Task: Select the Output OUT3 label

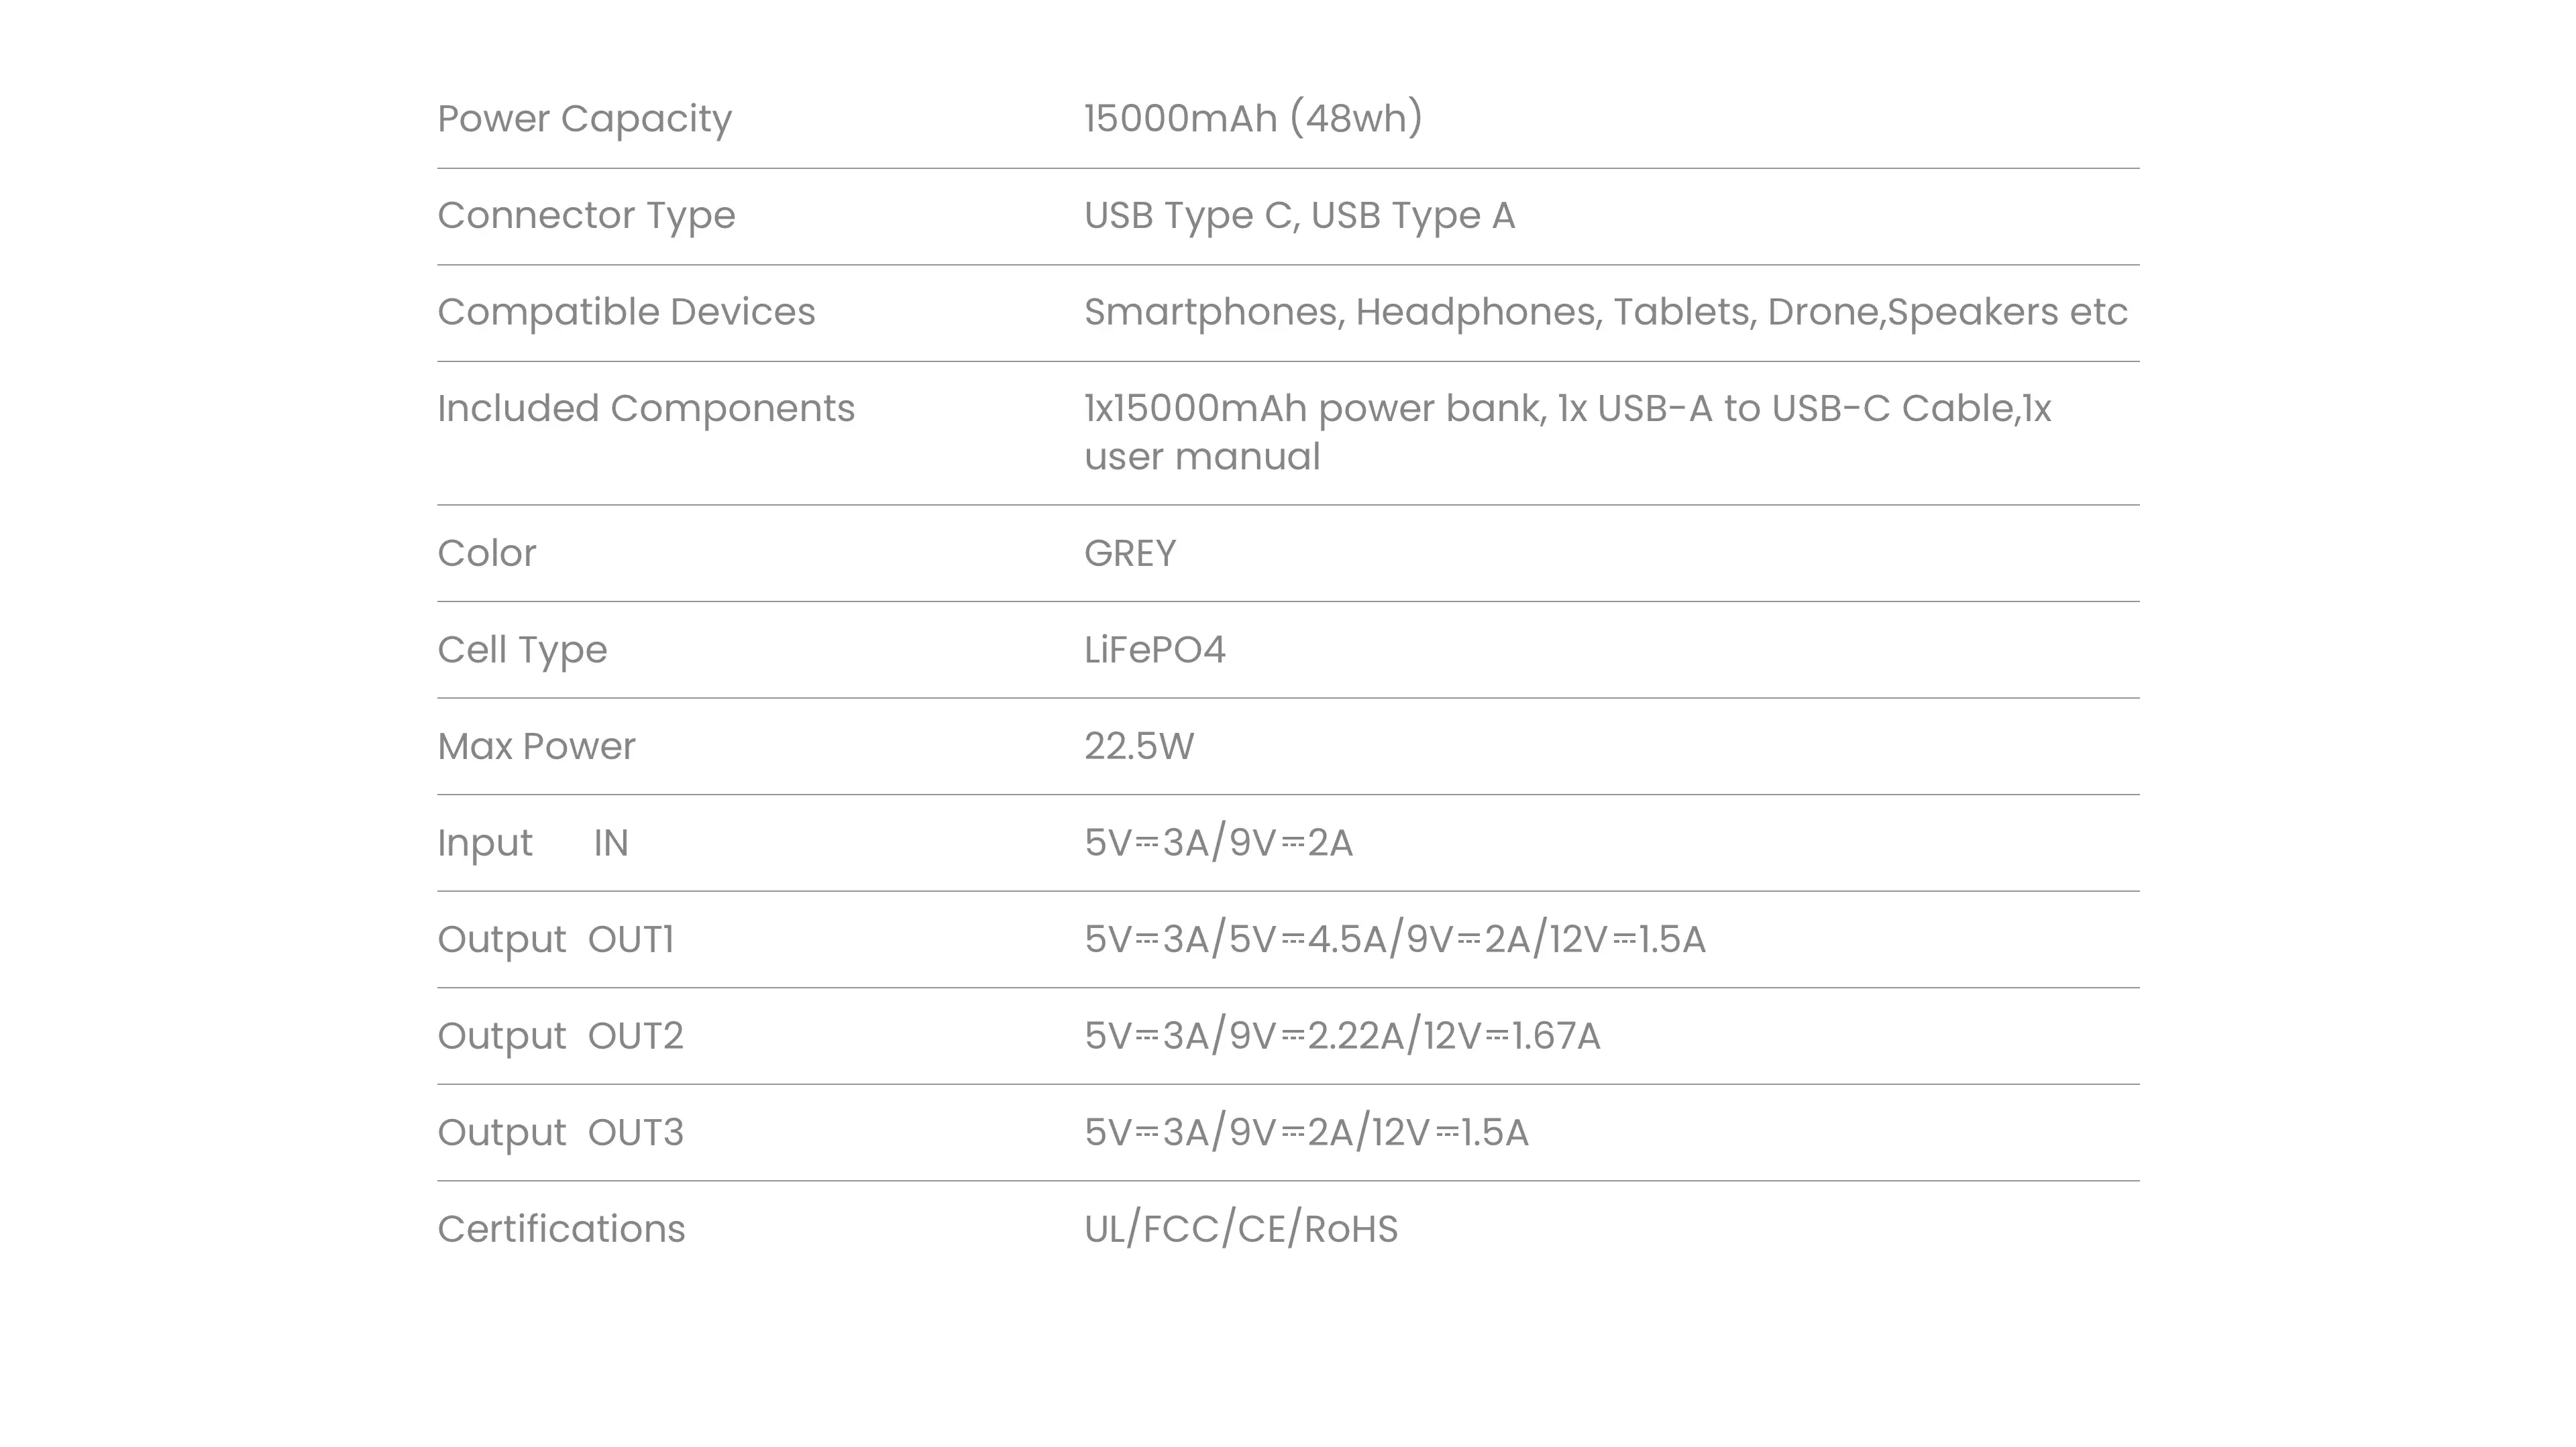Action: [x=560, y=1133]
